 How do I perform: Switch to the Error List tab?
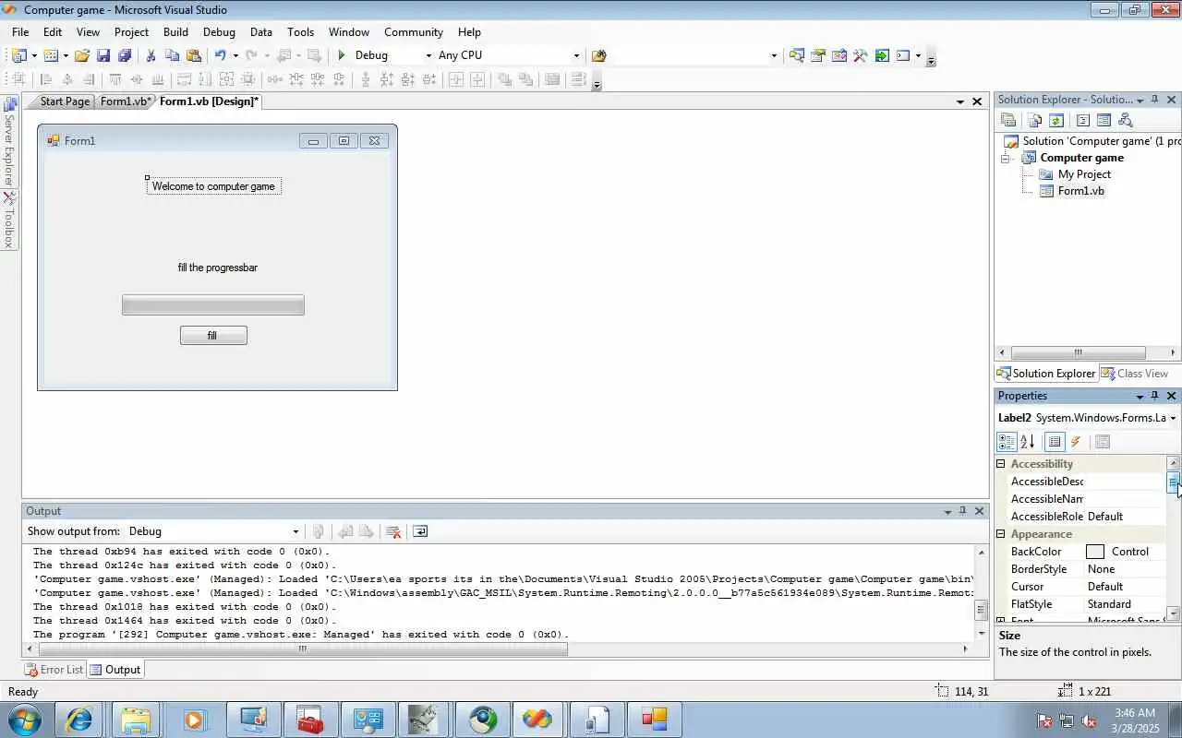(54, 670)
